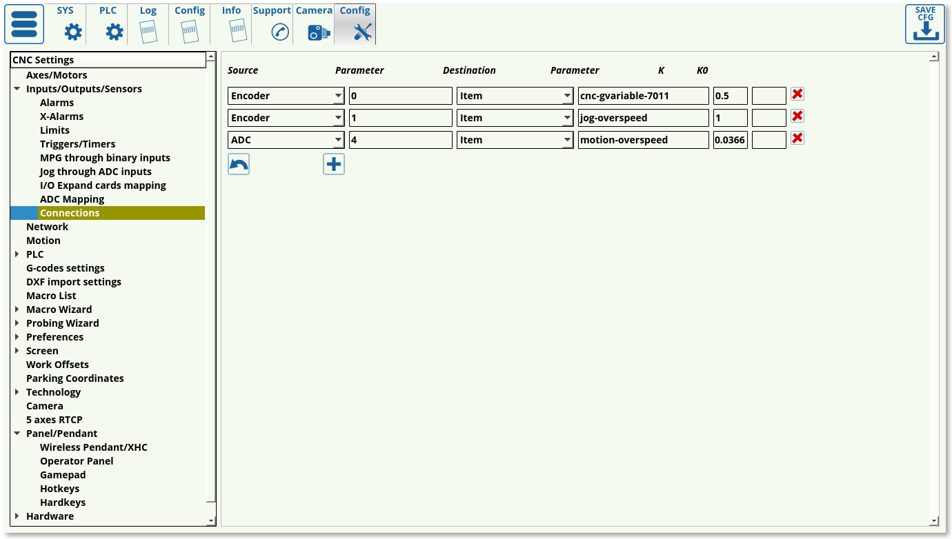Open the Log tab
The width and height of the screenshot is (952, 539).
click(148, 24)
